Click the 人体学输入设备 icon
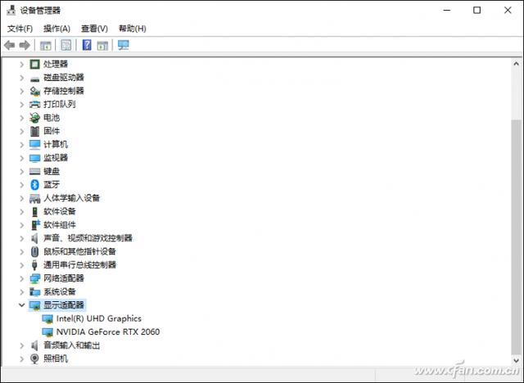Screen dimensions: 524x383 click(x=34, y=199)
